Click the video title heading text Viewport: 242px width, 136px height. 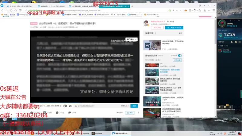(67, 24)
